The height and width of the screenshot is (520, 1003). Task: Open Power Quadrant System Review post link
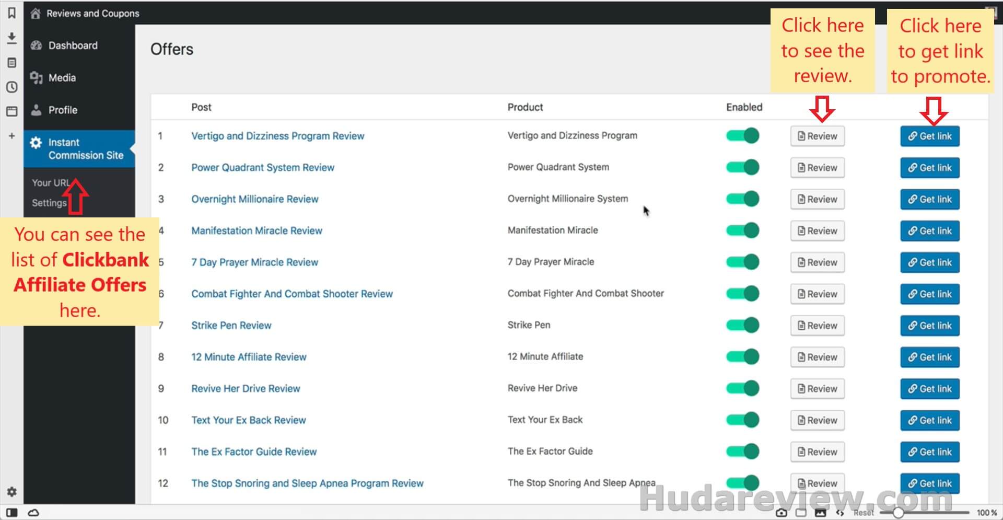[263, 168]
